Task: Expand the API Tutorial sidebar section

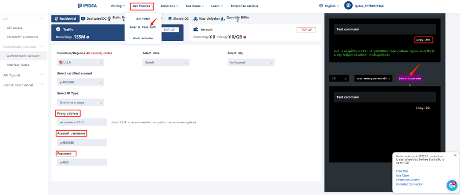Action: 42,75
